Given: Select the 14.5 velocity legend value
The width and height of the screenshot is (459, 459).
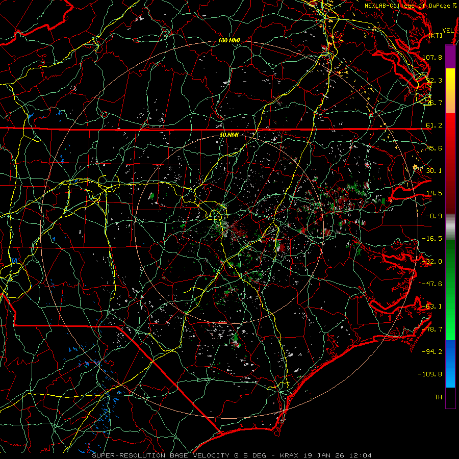Looking at the screenshot, I should (434, 193).
